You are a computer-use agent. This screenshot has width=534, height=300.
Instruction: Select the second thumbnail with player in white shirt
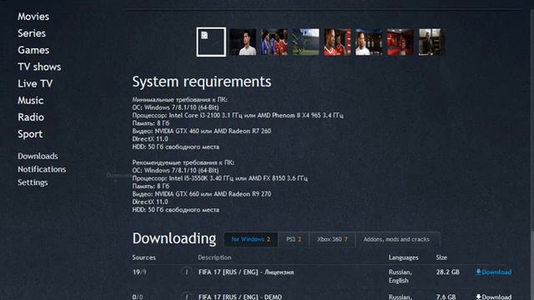pyautogui.click(x=243, y=42)
